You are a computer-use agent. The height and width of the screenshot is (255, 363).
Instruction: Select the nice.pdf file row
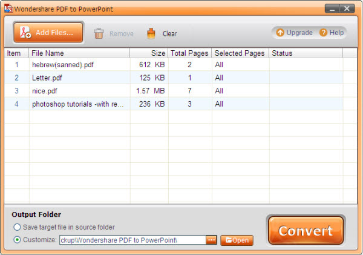pyautogui.click(x=174, y=91)
